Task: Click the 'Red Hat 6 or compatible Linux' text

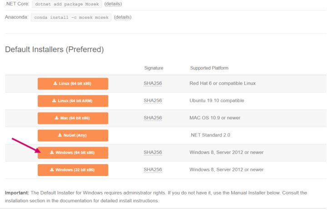Action: point(223,83)
